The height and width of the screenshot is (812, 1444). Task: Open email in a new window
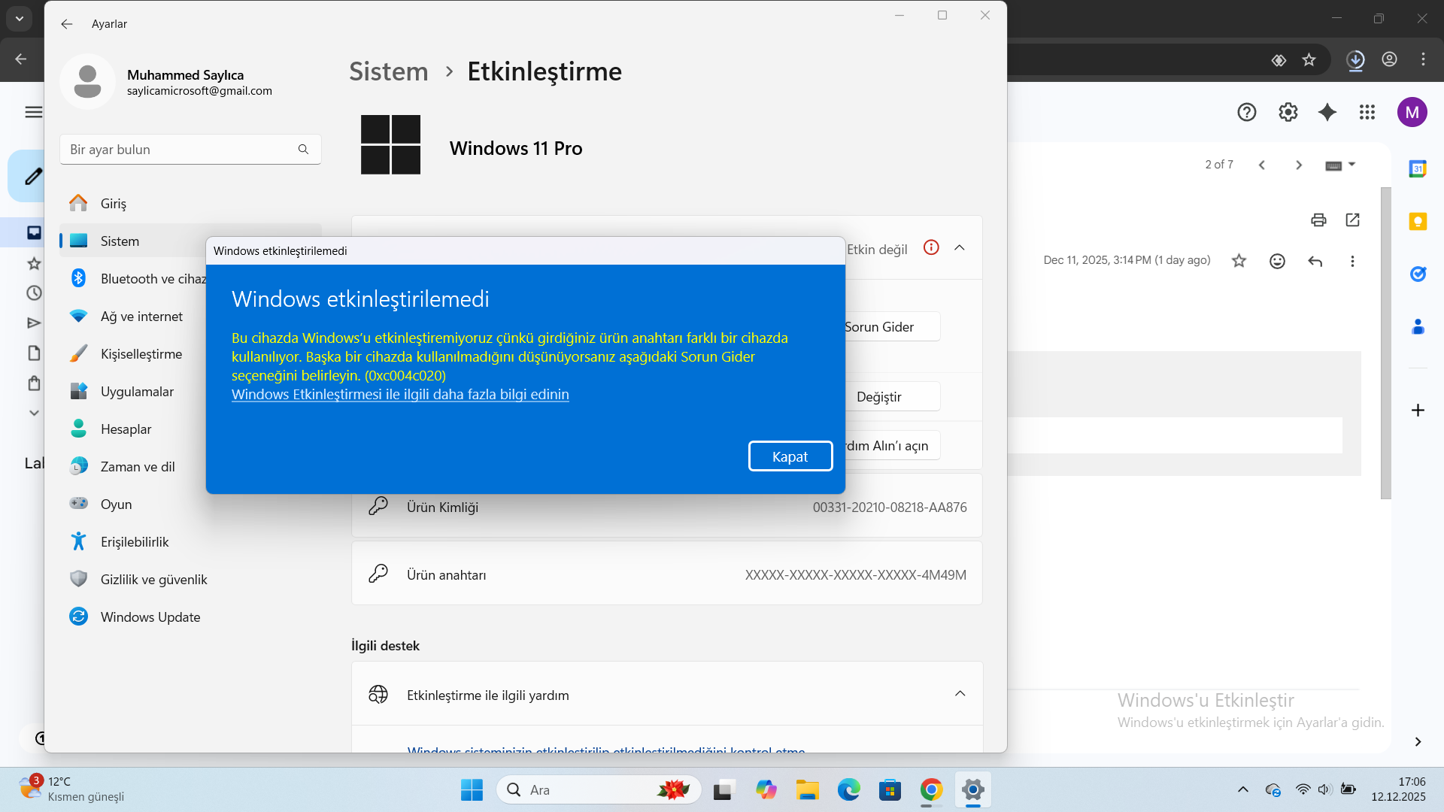1353,220
